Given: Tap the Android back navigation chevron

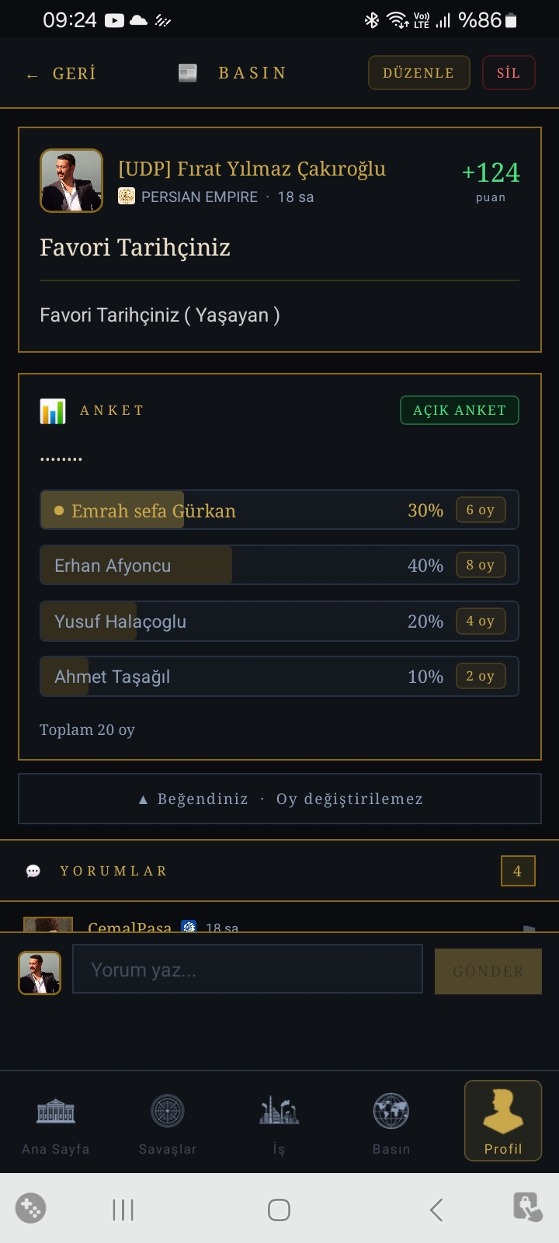Looking at the screenshot, I should tap(436, 1210).
